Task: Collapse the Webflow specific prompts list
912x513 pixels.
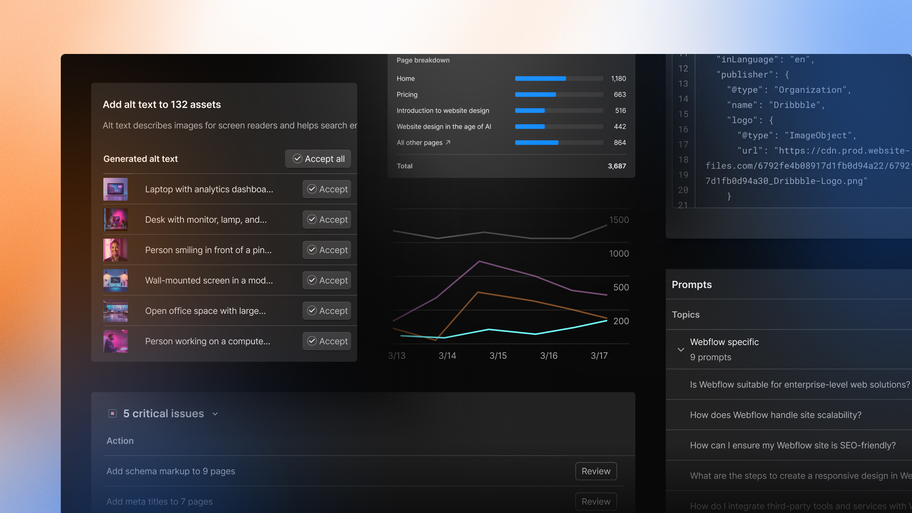Action: tap(681, 349)
